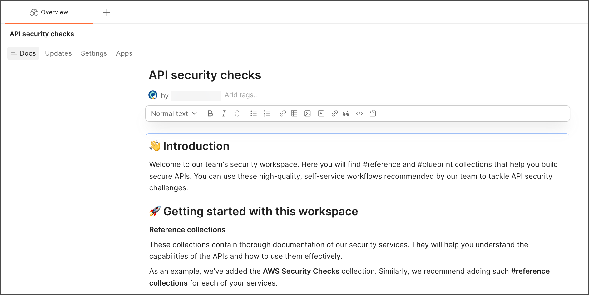Apply inline code formatting
This screenshot has height=295, width=589.
click(x=359, y=113)
